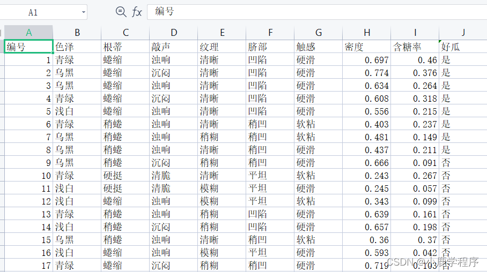This screenshot has height=272, width=487.
Task: Click the 敲声 header cell
Action: pyautogui.click(x=174, y=47)
